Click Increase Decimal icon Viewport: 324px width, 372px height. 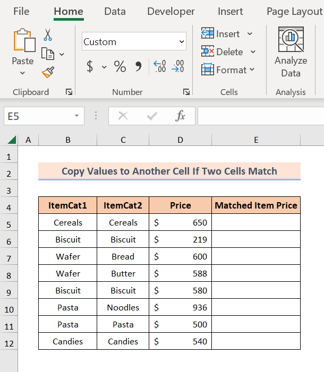point(160,66)
